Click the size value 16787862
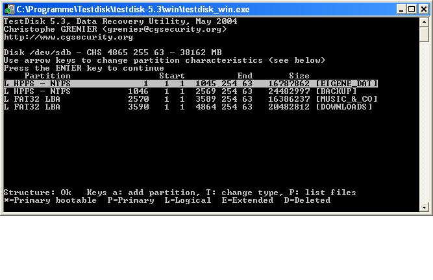This screenshot has height=280, width=433. pyautogui.click(x=289, y=84)
